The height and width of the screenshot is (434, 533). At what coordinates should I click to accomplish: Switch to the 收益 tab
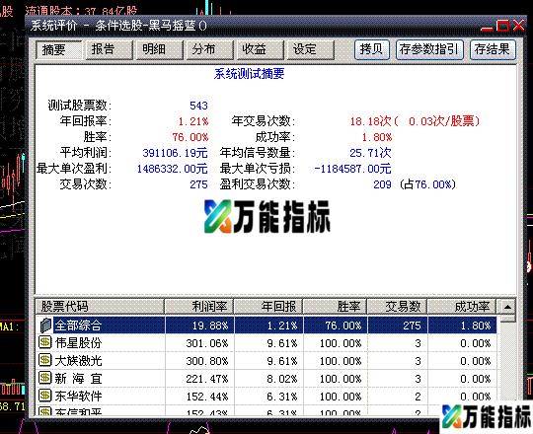(260, 50)
